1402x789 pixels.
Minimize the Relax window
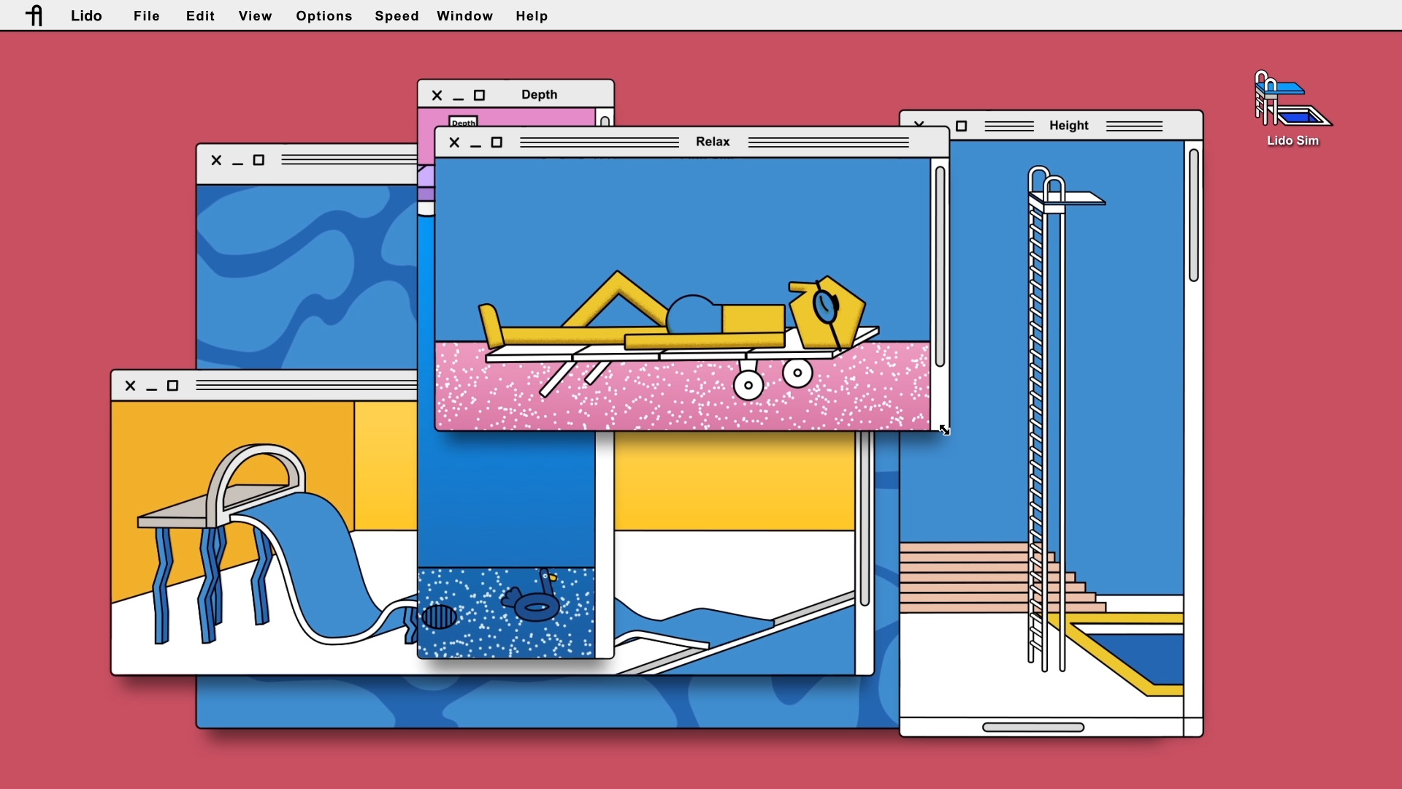point(475,144)
